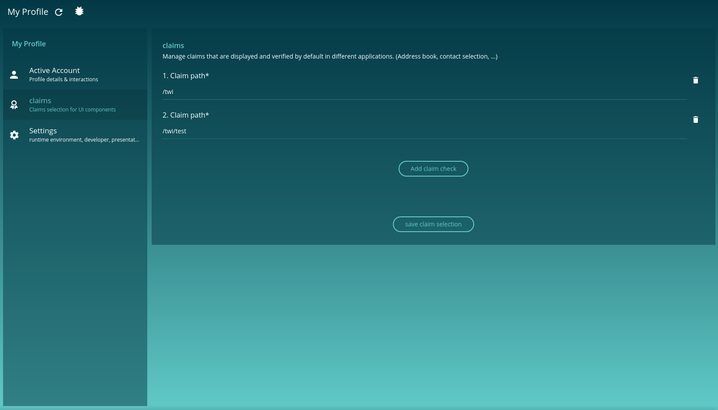Image resolution: width=718 pixels, height=410 pixels.
Task: Click the My Profile title in the top bar
Action: tap(28, 12)
